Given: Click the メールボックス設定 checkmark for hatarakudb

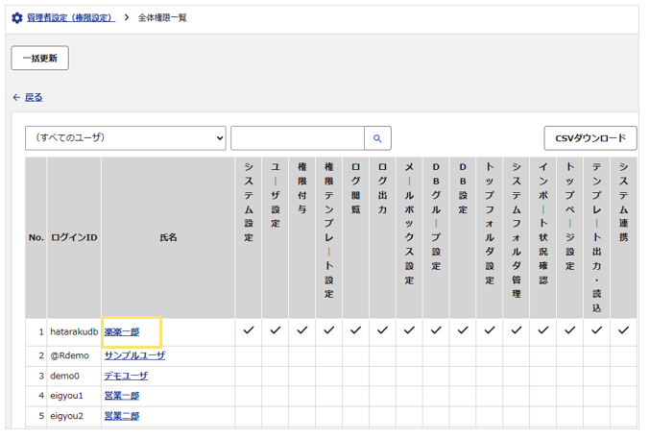Looking at the screenshot, I should pos(410,330).
